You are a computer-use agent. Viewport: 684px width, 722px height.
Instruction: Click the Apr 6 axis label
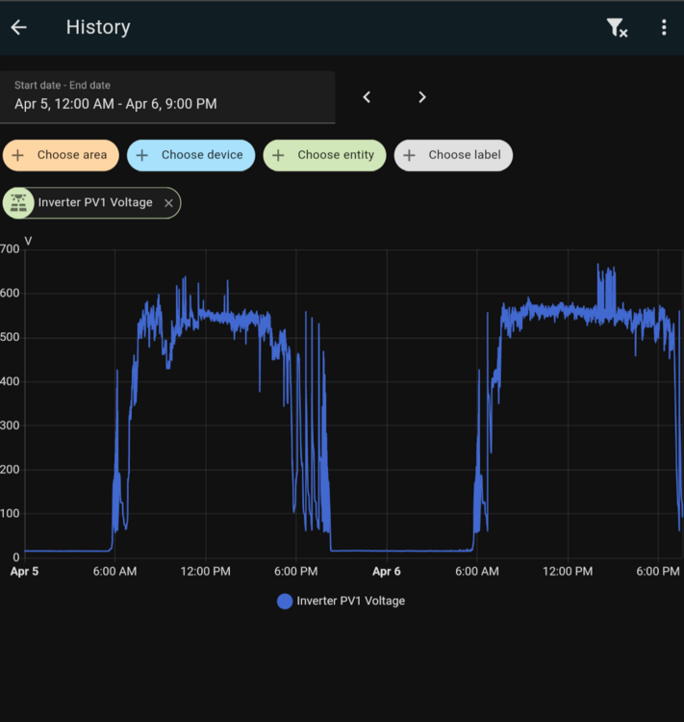[387, 572]
